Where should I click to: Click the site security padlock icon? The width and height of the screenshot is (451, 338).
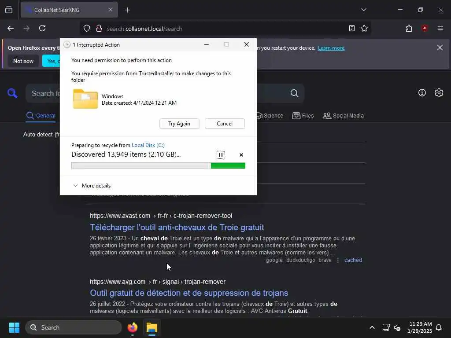coord(99,29)
